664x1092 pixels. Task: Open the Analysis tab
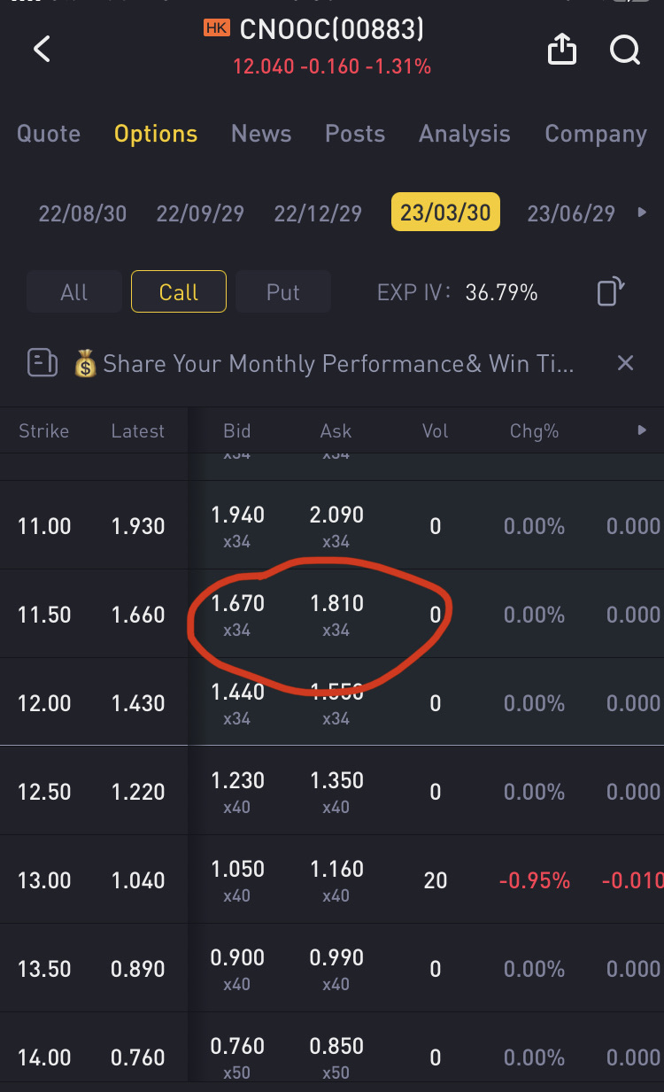point(464,134)
